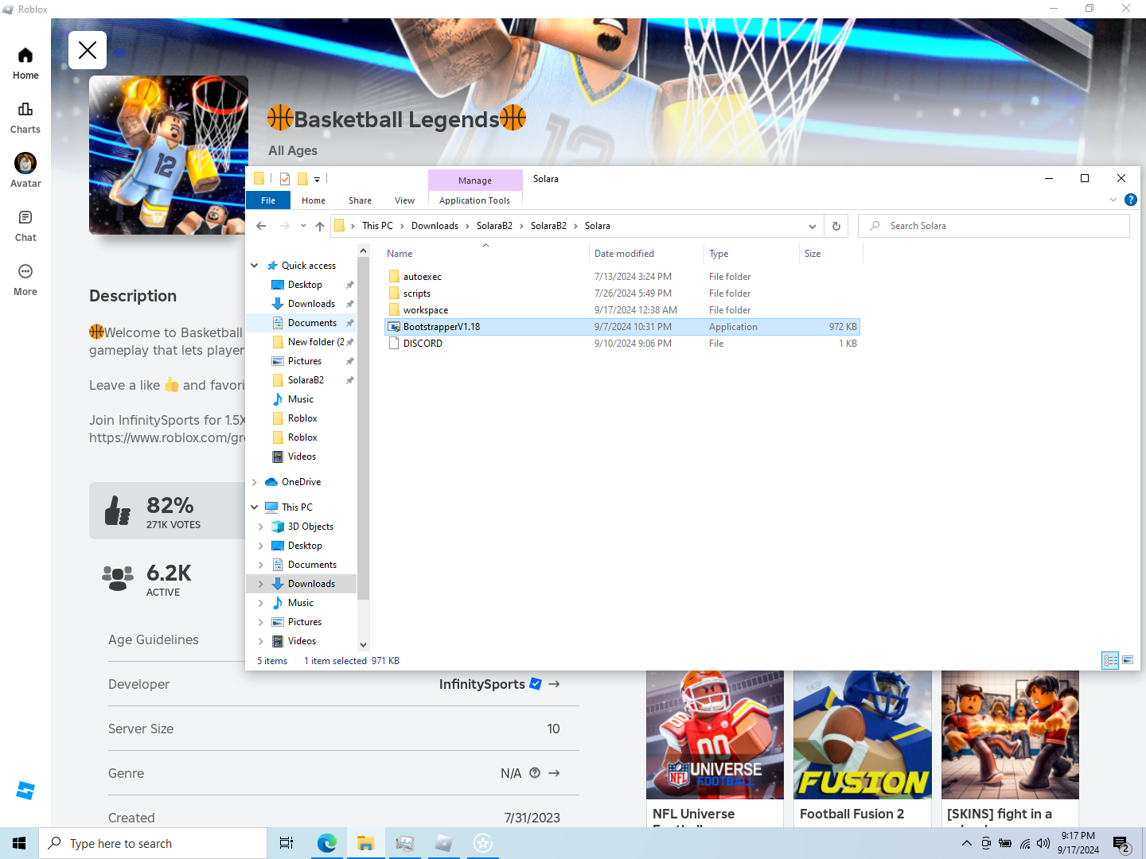Go back in Explorer navigation
This screenshot has width=1146, height=859.
tap(261, 226)
